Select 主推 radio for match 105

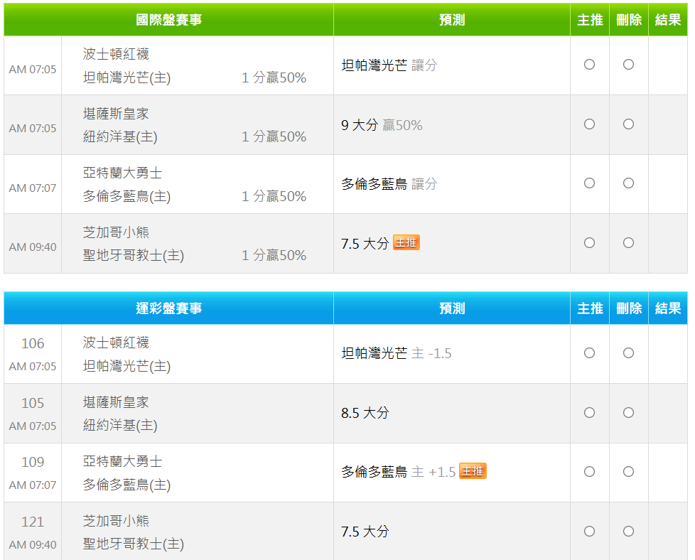click(589, 413)
